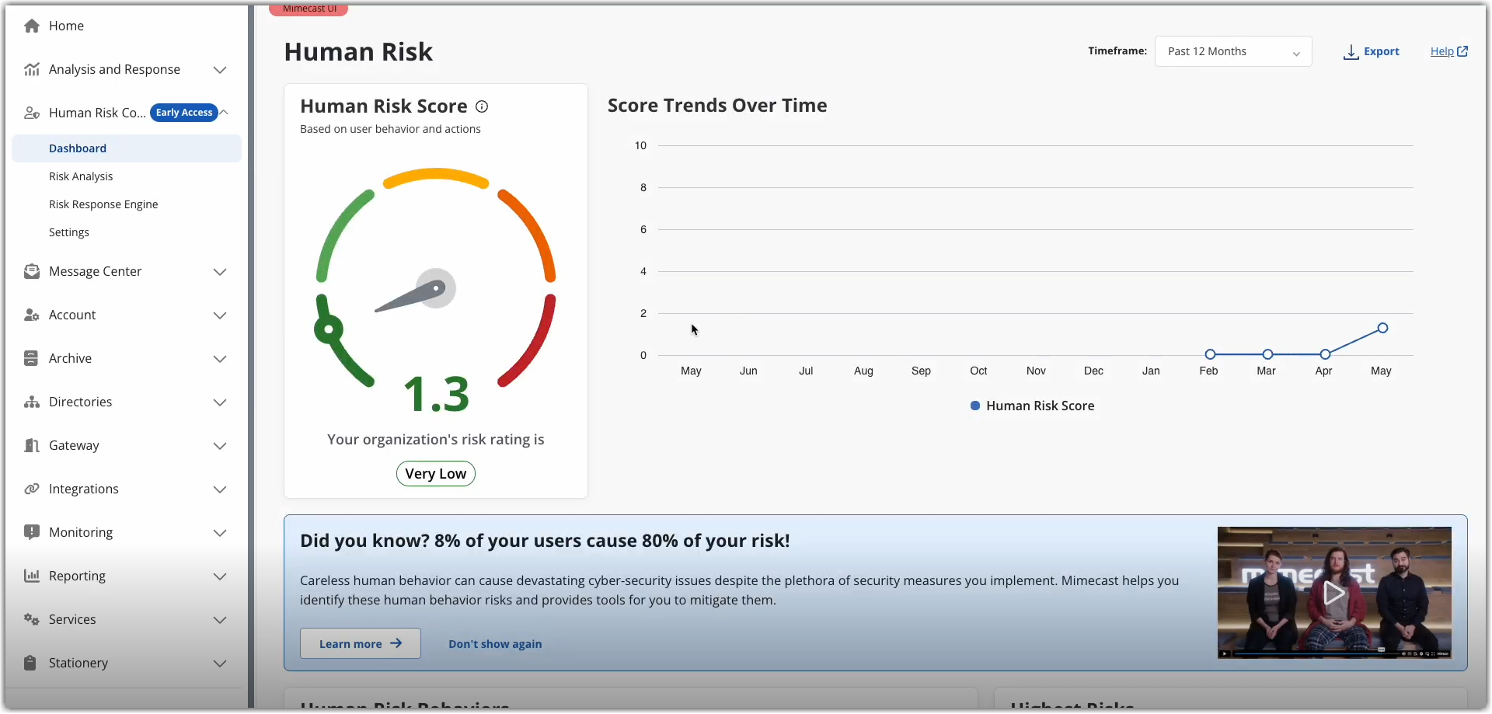The image size is (1492, 714).
Task: Click the Learn more button
Action: click(x=360, y=643)
